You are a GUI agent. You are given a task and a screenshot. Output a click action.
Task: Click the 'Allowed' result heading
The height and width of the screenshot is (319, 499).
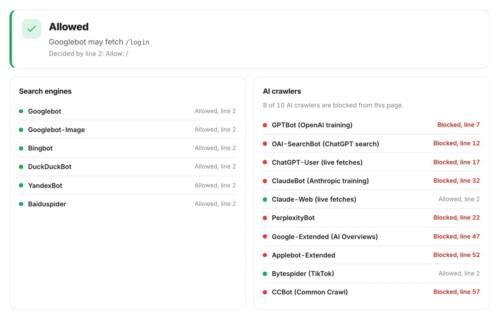(x=69, y=27)
